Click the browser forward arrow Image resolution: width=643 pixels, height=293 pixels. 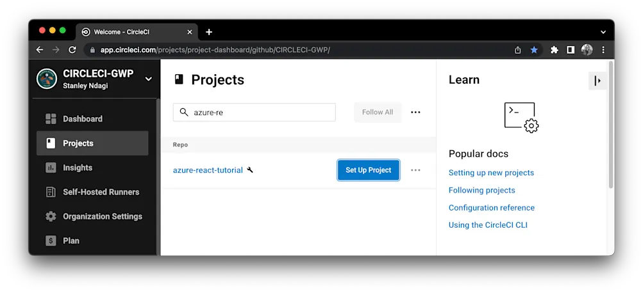[56, 50]
